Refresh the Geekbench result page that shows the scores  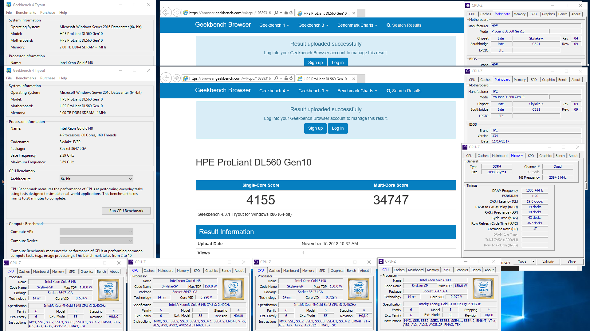[291, 78]
